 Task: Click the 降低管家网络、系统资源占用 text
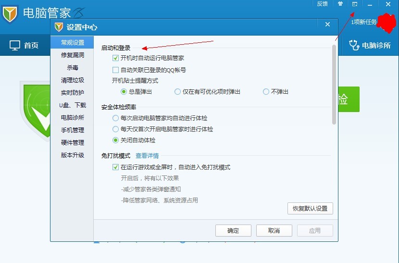point(159,200)
